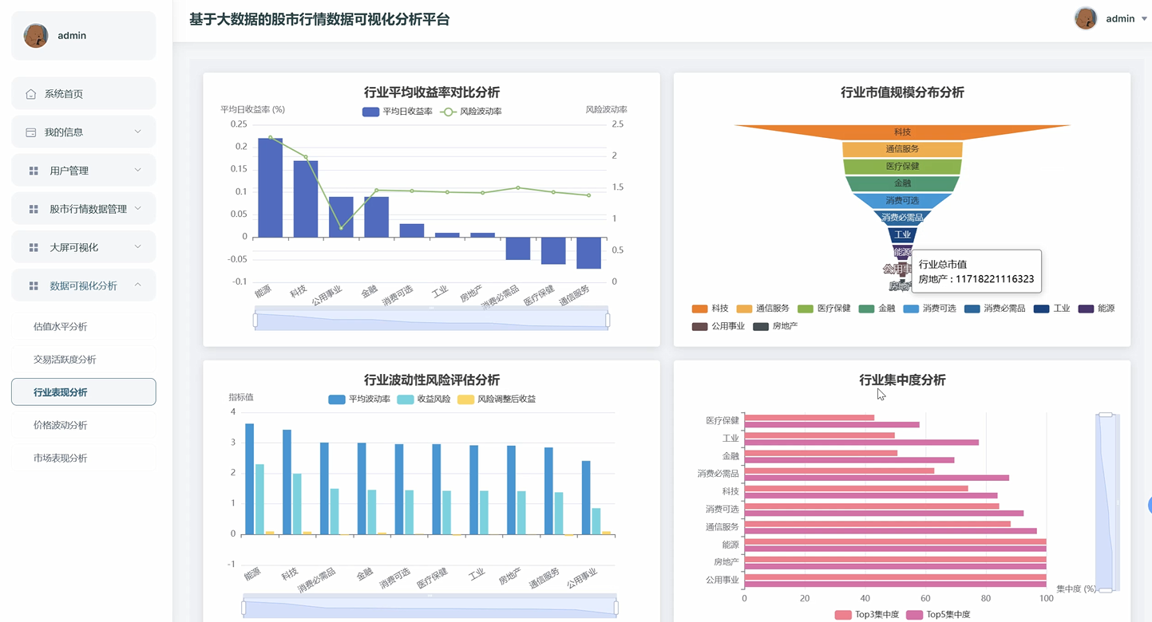The height and width of the screenshot is (622, 1152).
Task: Click the grid icon beside 大屏可视化
Action: click(x=34, y=247)
